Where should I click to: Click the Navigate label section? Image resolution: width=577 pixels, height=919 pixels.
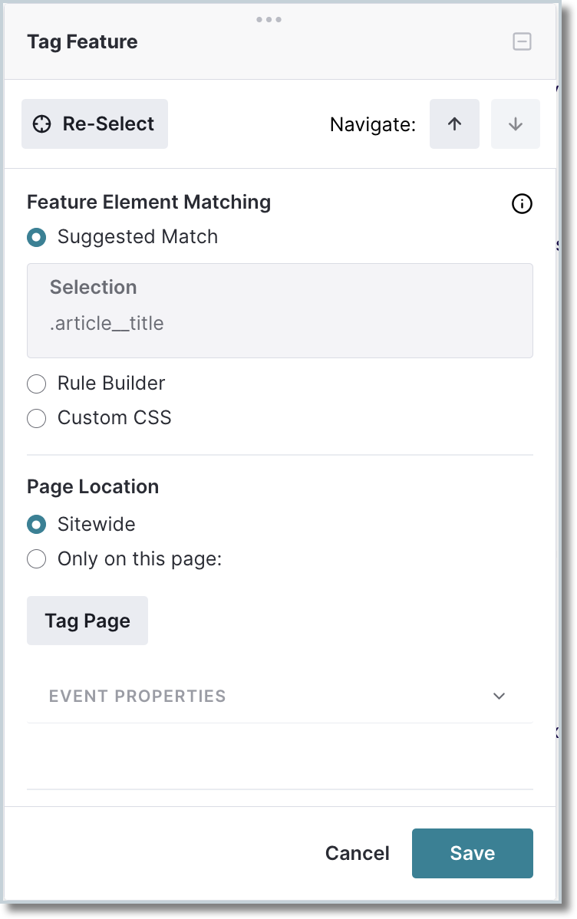click(373, 124)
